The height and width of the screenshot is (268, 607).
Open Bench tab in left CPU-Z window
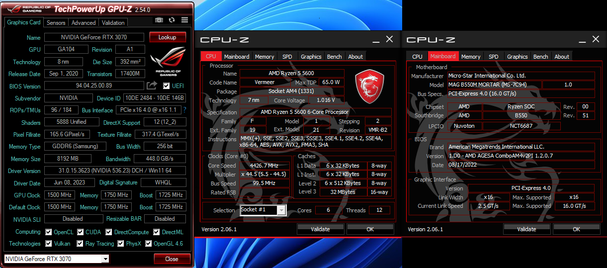335,57
